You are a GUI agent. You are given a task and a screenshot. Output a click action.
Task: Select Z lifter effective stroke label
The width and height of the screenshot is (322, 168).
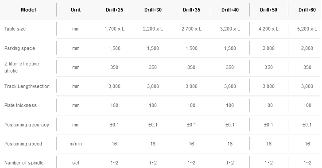coord(22,67)
